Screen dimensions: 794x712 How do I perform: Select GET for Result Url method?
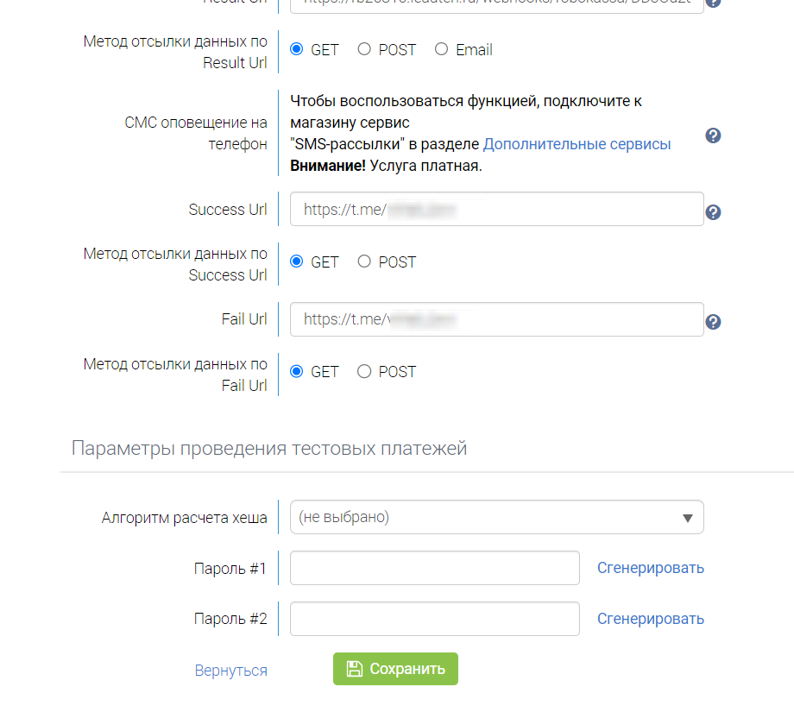coord(297,49)
